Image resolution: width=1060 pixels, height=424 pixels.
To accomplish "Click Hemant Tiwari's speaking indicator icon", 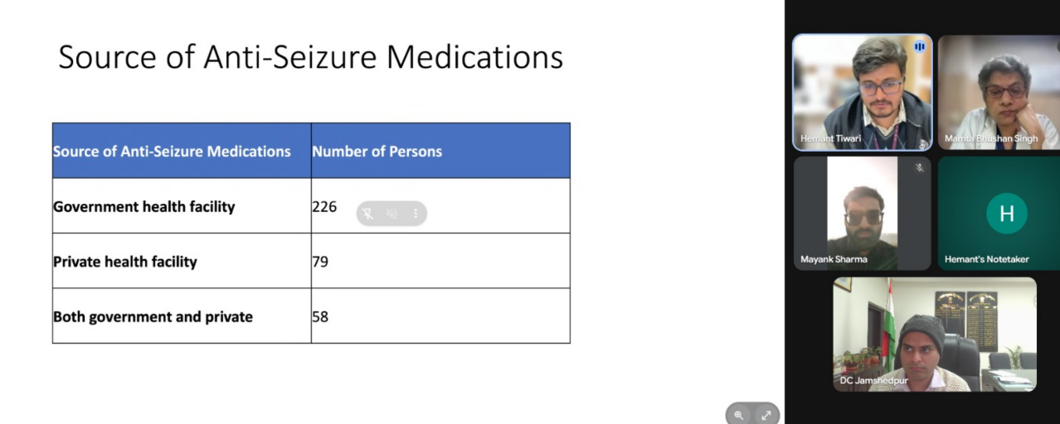I will 919,46.
